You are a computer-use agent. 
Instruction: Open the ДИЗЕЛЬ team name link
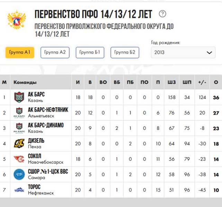coord(36,141)
